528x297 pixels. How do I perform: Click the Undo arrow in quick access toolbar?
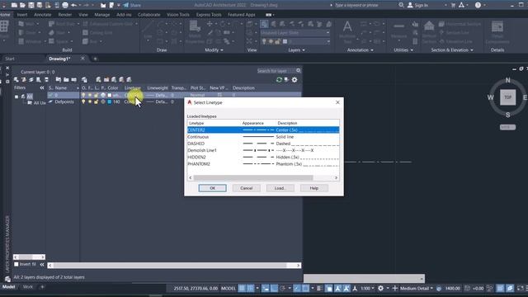pyautogui.click(x=73, y=5)
